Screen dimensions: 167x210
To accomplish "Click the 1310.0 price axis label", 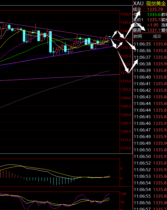I will 126,81.
